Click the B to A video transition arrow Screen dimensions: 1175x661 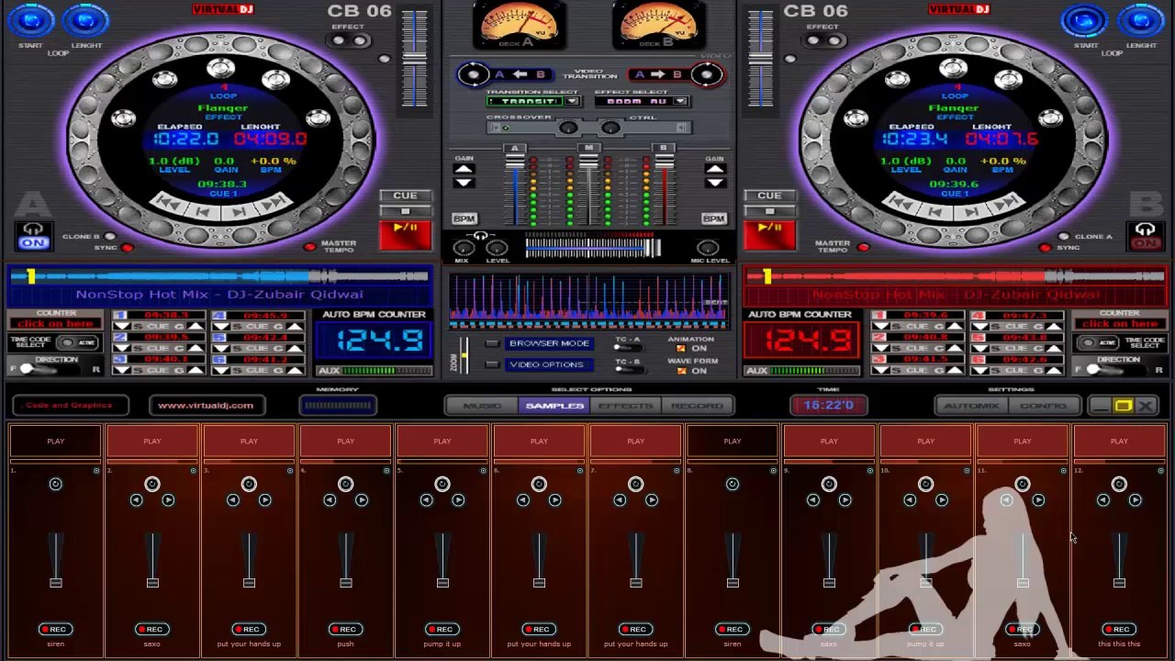point(520,75)
